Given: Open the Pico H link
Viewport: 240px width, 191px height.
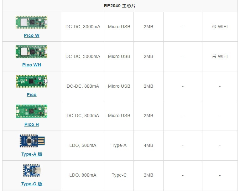Looking at the screenshot, I should [x=32, y=124].
